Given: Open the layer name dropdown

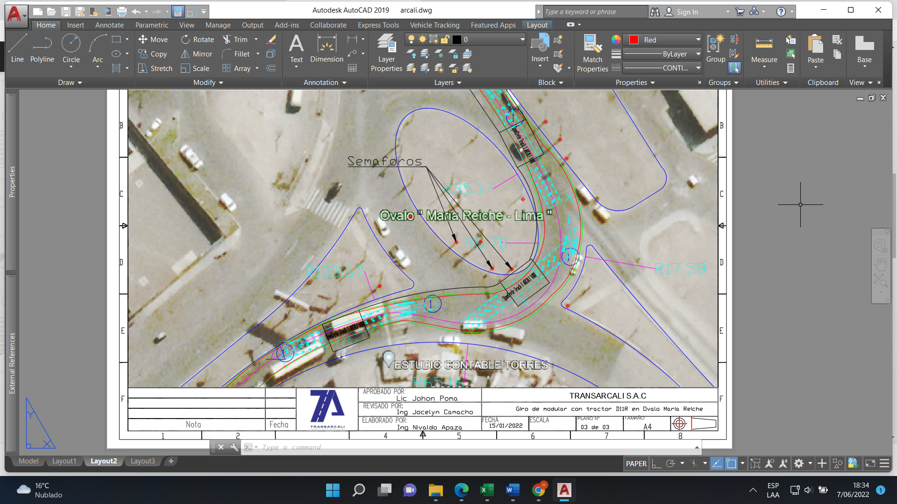Looking at the screenshot, I should 522,40.
